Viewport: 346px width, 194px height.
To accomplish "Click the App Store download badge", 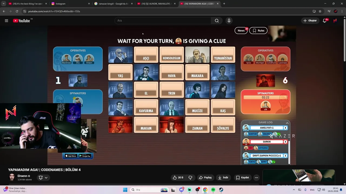I will (71, 156).
